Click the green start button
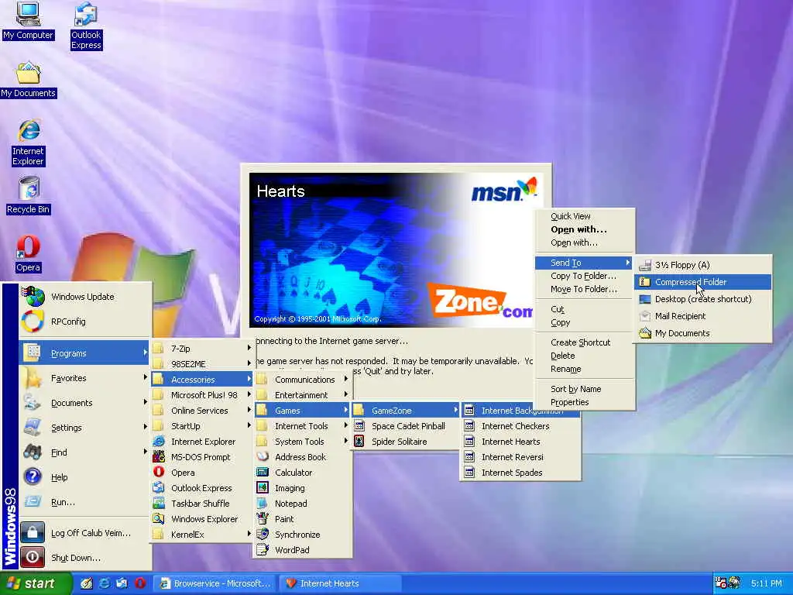The image size is (793, 595). click(x=36, y=583)
